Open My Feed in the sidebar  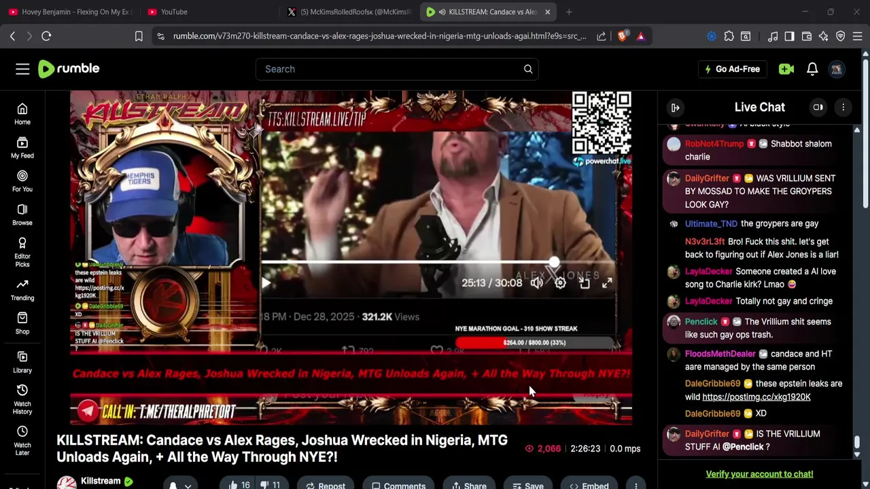(x=22, y=147)
